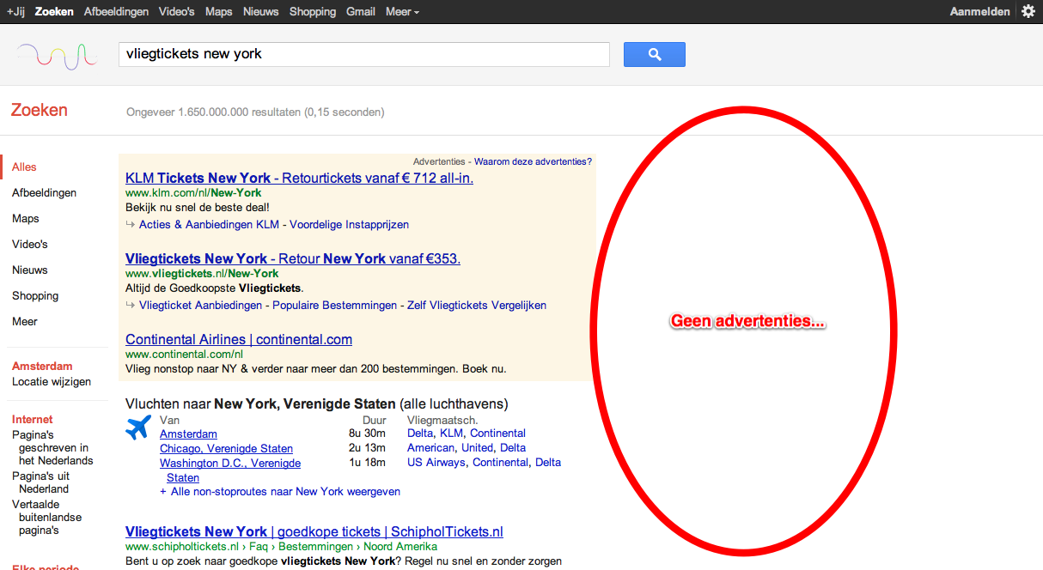This screenshot has height=570, width=1043.
Task: Click the red Zoeken heading
Action: (39, 111)
